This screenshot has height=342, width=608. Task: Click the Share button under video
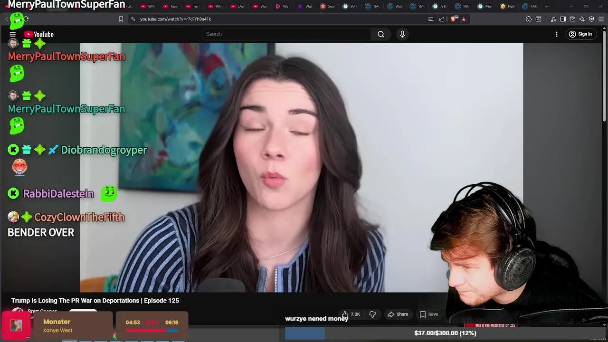tap(398, 314)
